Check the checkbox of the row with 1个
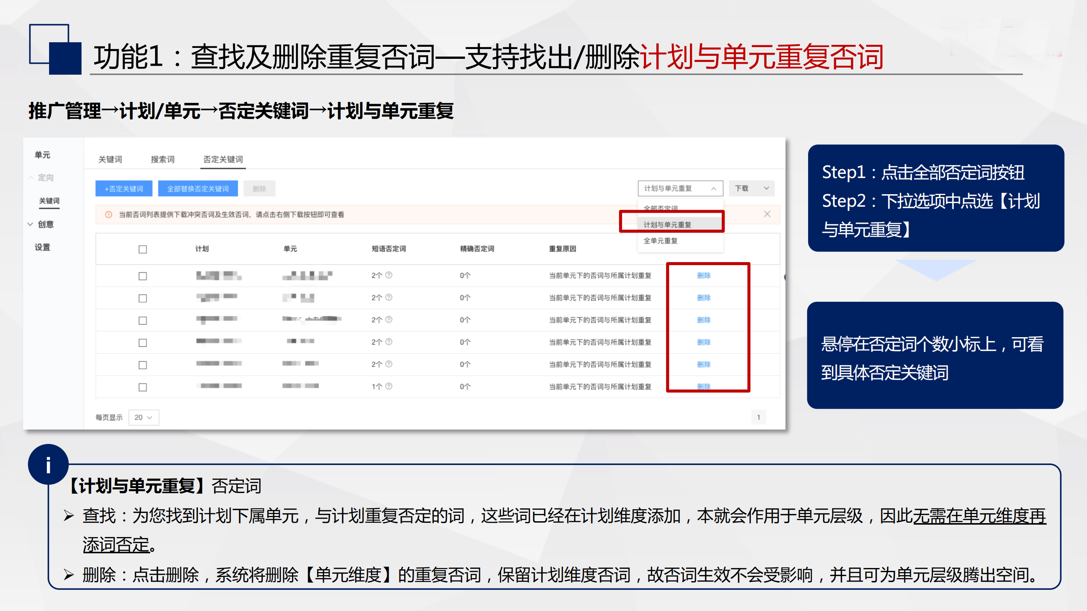Image resolution: width=1087 pixels, height=611 pixels. point(143,387)
